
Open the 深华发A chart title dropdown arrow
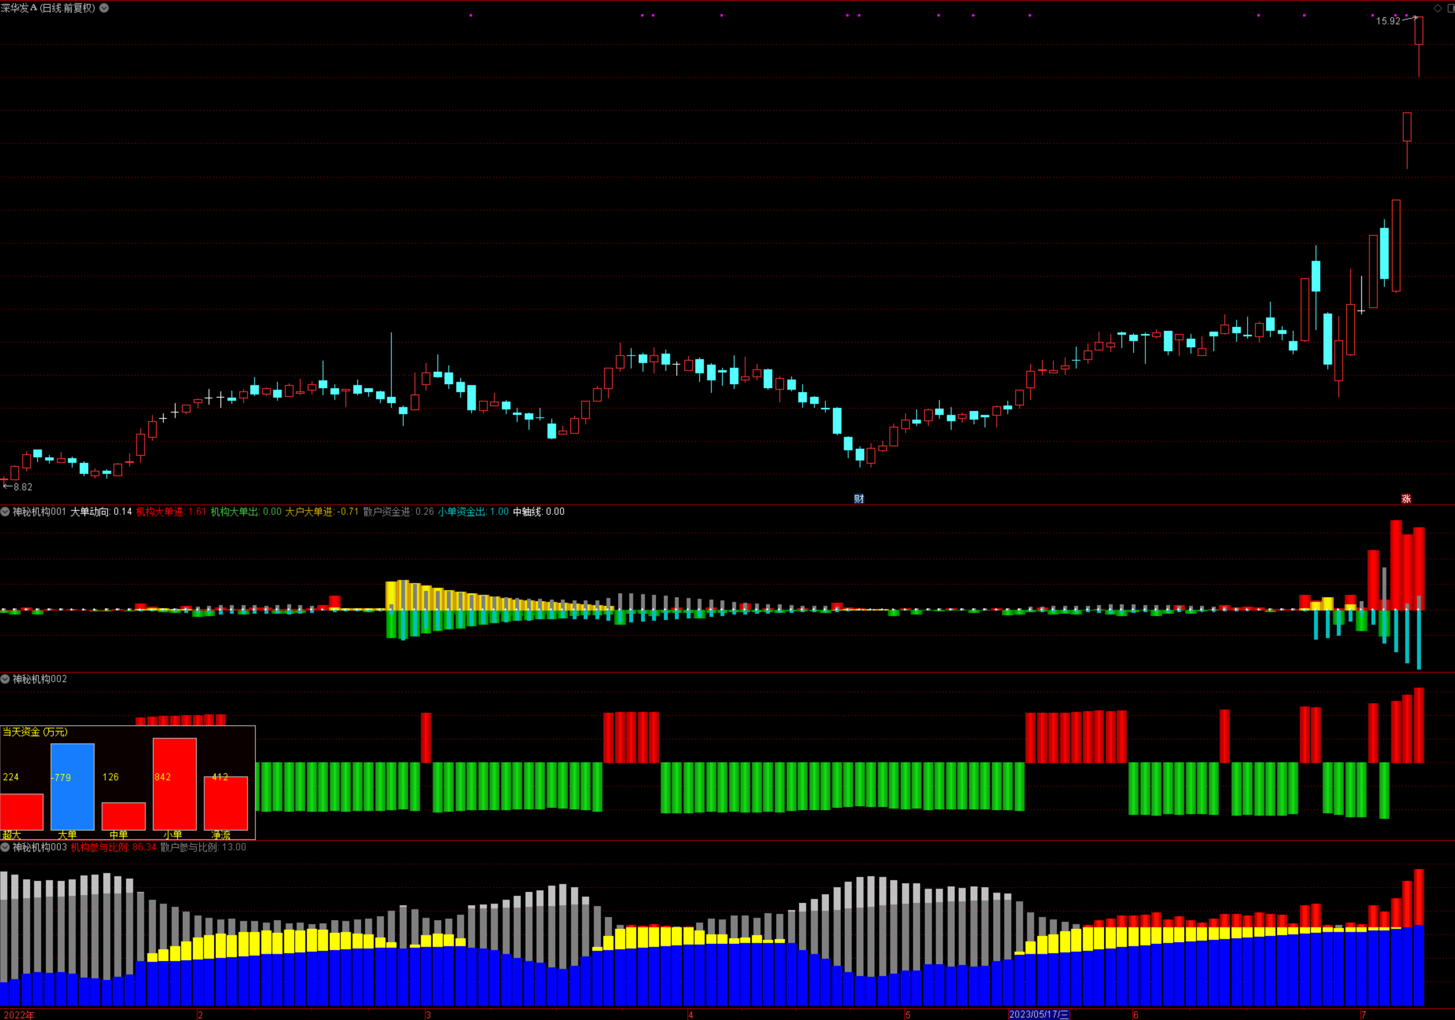pos(104,8)
